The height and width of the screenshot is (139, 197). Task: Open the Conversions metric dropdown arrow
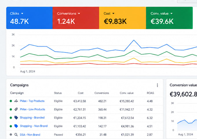coord(79,14)
